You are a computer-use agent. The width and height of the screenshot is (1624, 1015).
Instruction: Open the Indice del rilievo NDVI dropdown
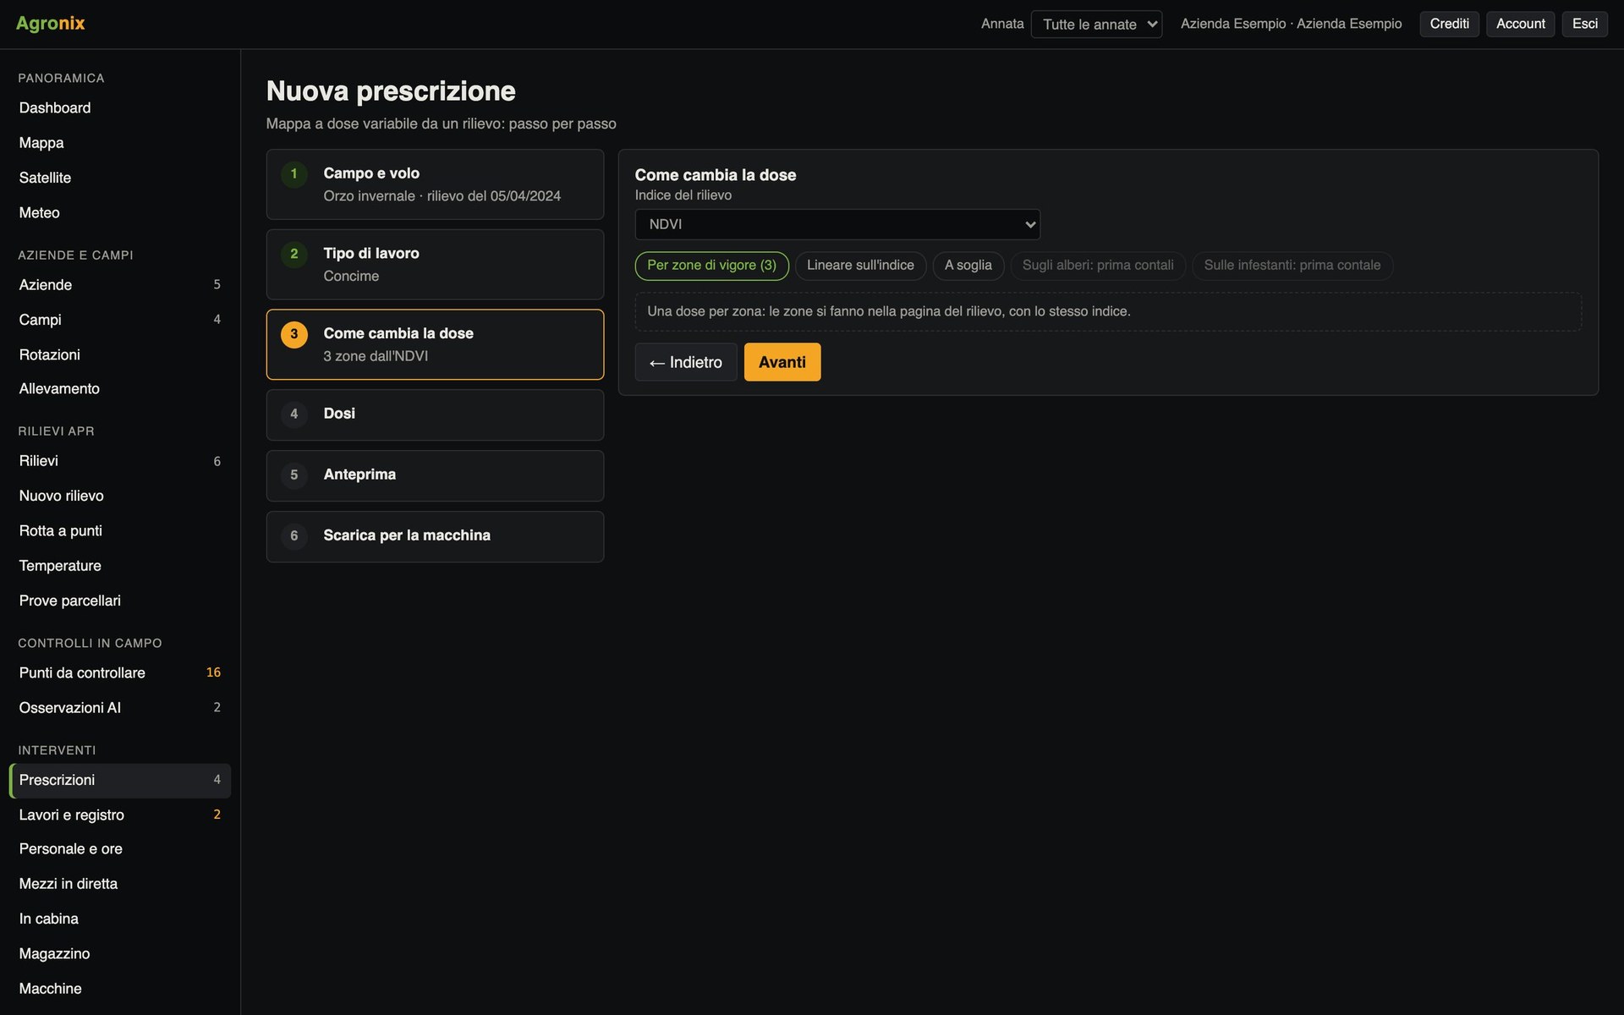[837, 224]
